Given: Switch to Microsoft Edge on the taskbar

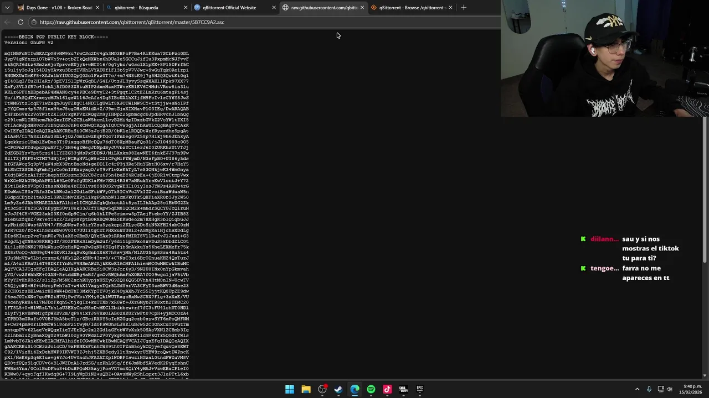Looking at the screenshot, I should [x=354, y=389].
